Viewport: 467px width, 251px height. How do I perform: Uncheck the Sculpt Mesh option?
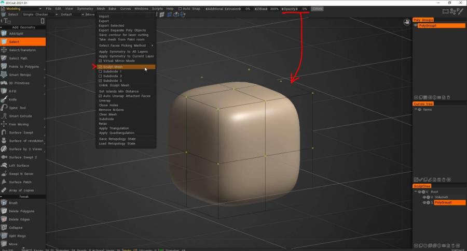click(x=101, y=67)
